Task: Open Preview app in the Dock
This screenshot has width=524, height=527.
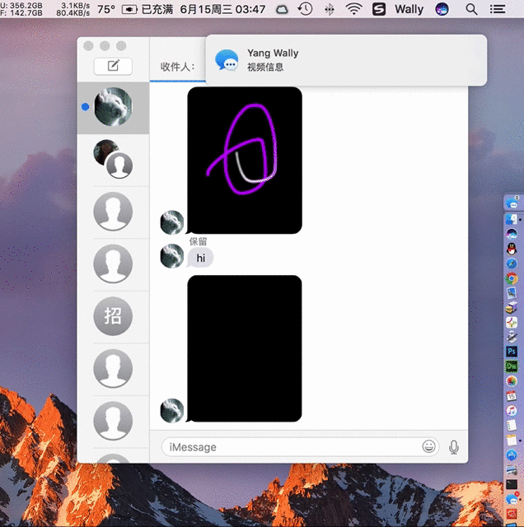Action: (512, 293)
